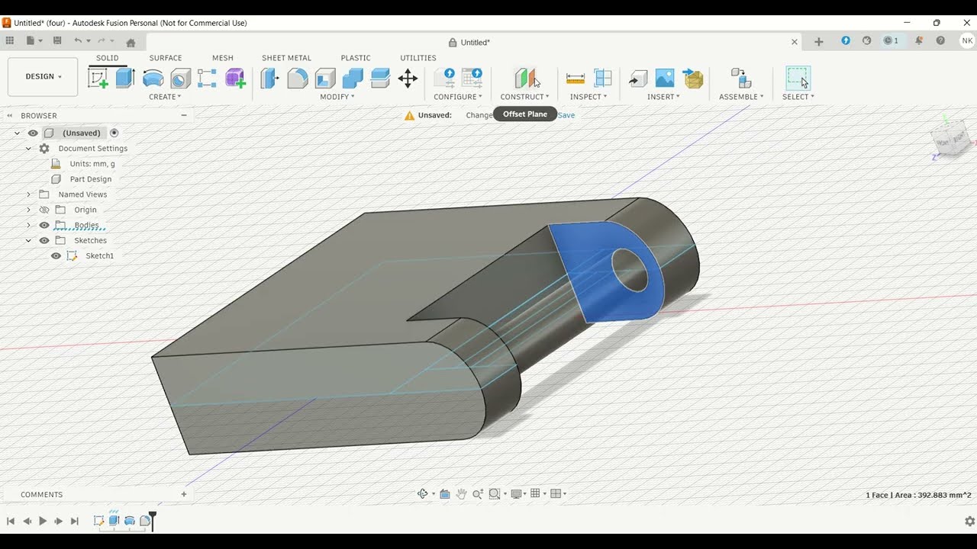Viewport: 977px width, 549px height.
Task: Toggle visibility of the Origin folder
Action: (x=44, y=210)
